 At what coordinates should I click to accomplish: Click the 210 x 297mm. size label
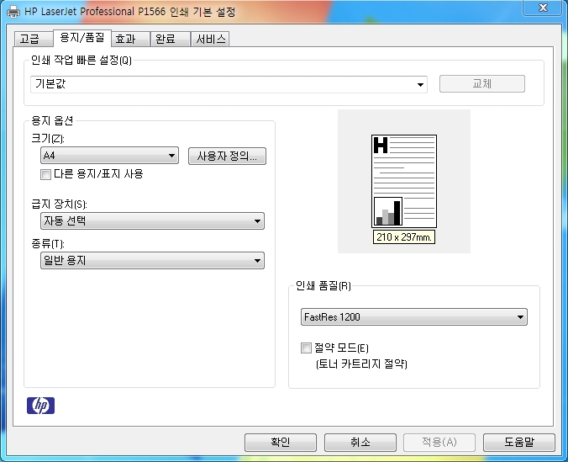pos(404,237)
